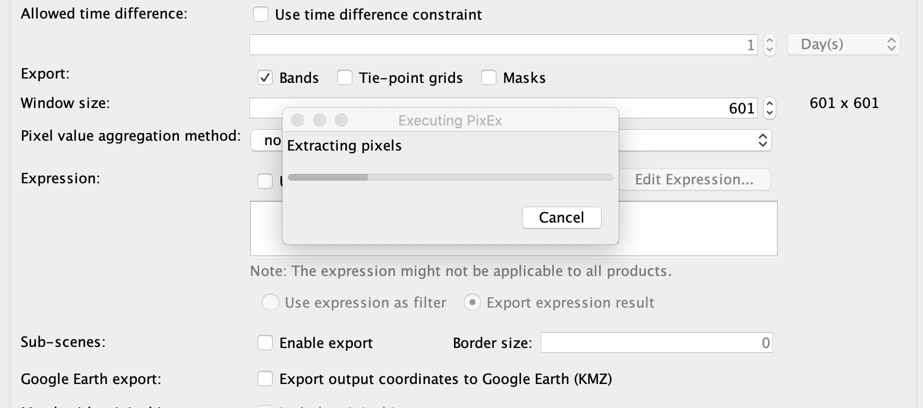Decrease the allowed time difference value

pyautogui.click(x=770, y=49)
